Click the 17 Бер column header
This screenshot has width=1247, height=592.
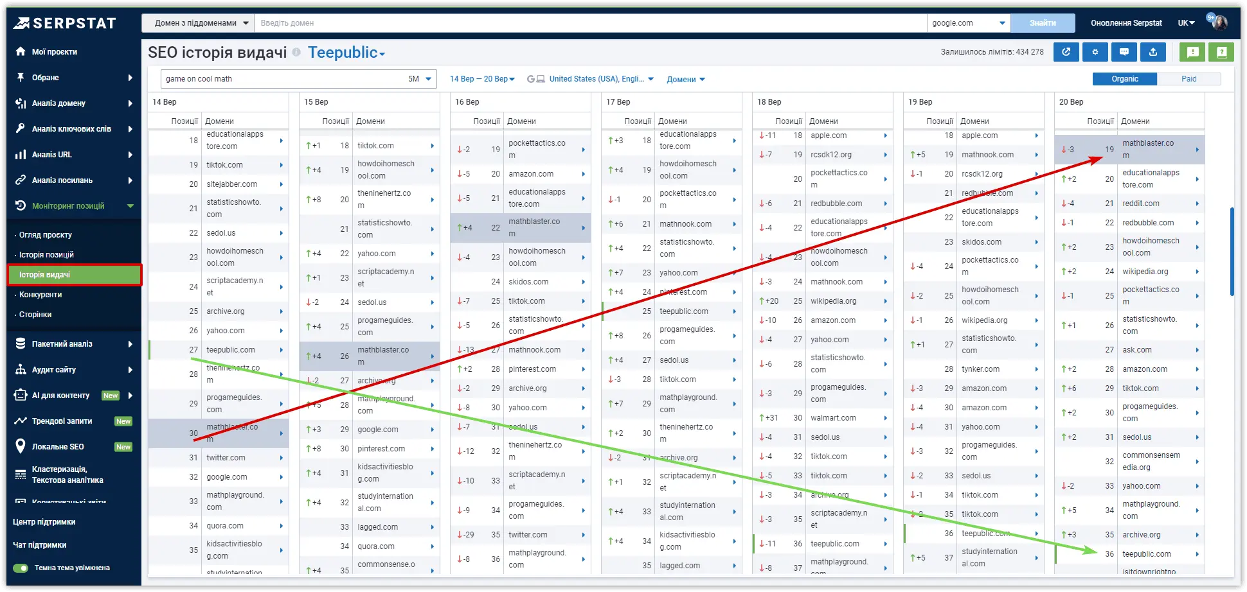point(618,102)
